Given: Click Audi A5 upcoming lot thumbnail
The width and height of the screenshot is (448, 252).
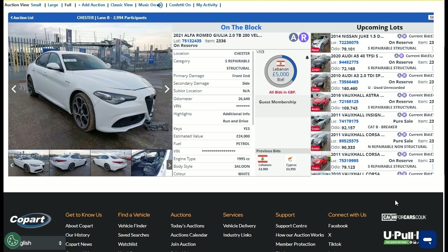Looking at the screenshot, I should click(321, 63).
